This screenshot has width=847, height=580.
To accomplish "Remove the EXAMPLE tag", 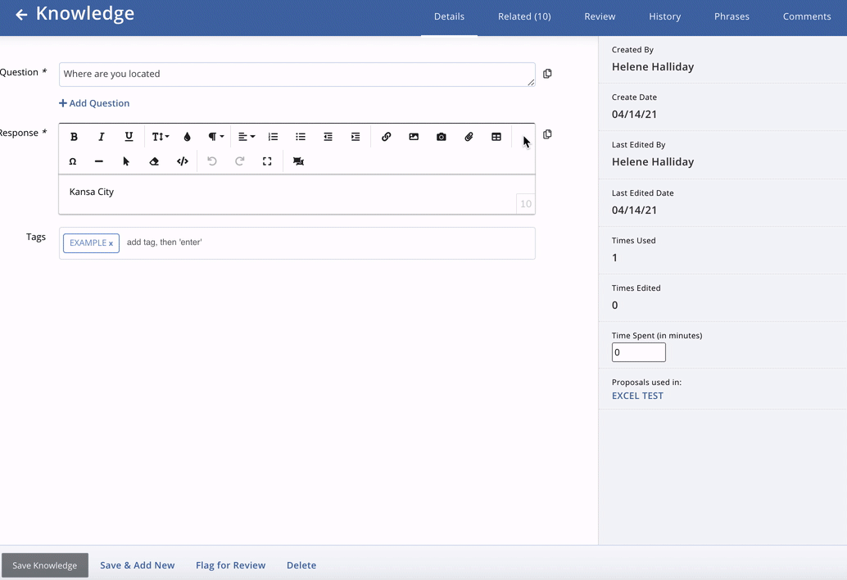I will pos(111,243).
